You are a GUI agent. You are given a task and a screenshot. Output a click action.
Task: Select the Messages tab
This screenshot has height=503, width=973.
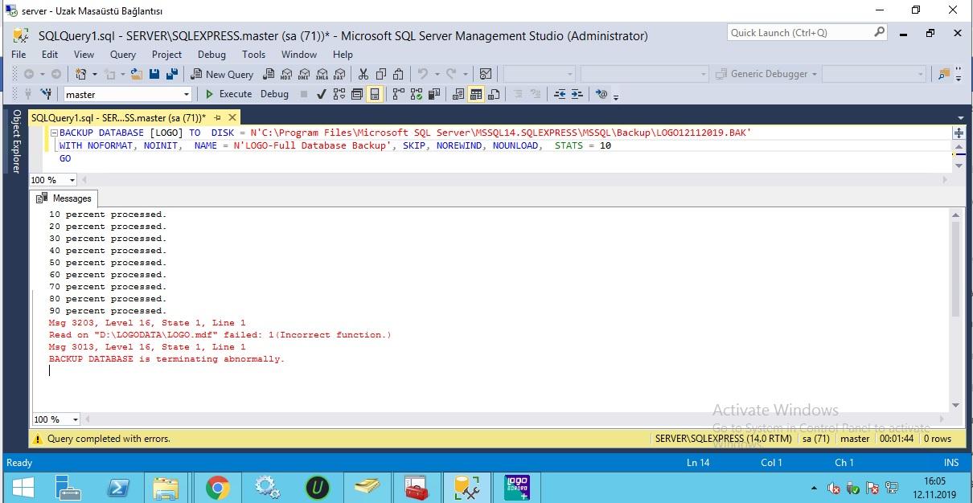coord(65,198)
